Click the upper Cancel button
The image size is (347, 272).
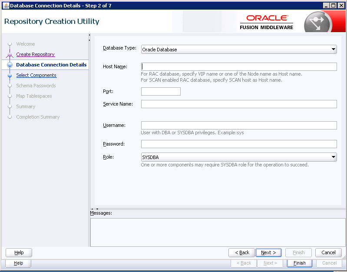tap(328, 252)
